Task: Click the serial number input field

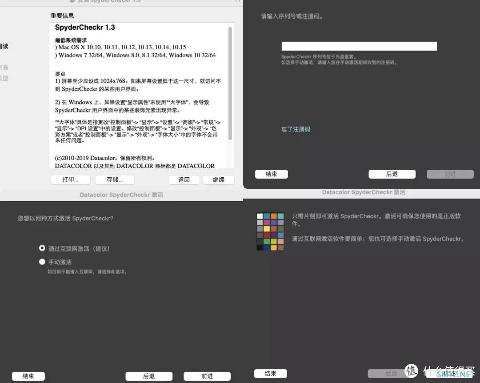Action: tap(359, 45)
